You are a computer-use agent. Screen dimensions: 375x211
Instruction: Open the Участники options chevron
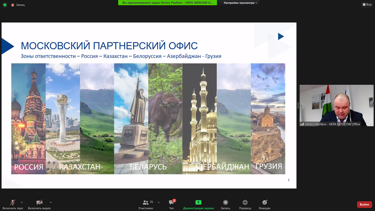(158, 202)
